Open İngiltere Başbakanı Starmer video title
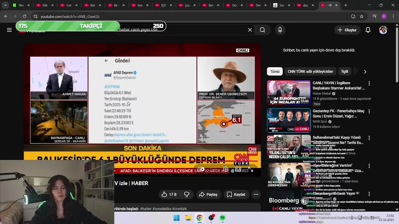This screenshot has height=224, width=399. pos(339,86)
